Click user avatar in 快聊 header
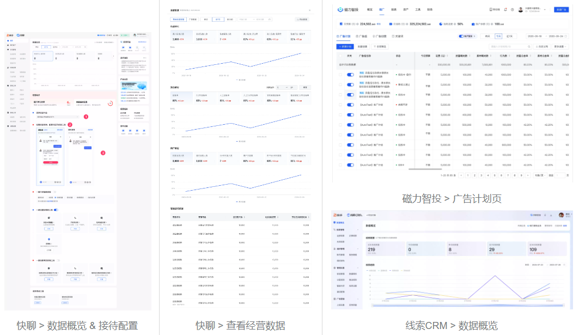579x335 pixels. (x=135, y=35)
